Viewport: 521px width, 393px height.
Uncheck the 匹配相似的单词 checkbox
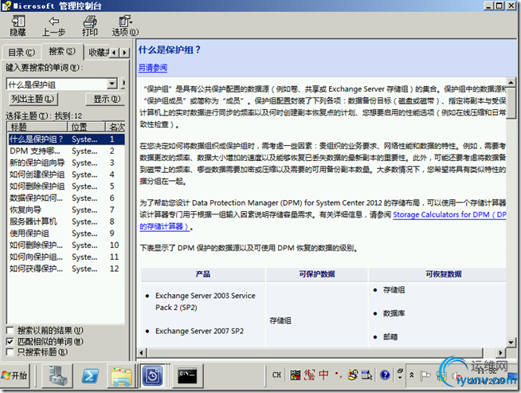pyautogui.click(x=10, y=341)
